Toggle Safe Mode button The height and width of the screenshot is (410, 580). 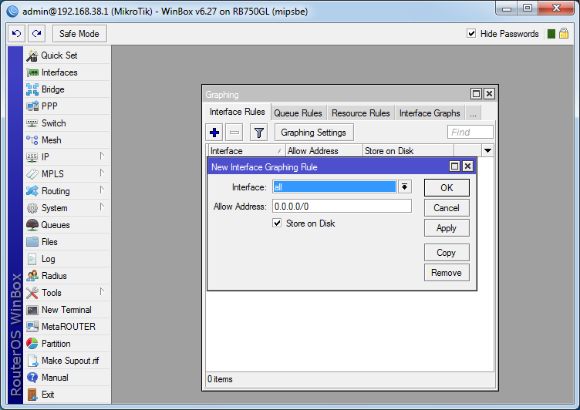(x=79, y=34)
